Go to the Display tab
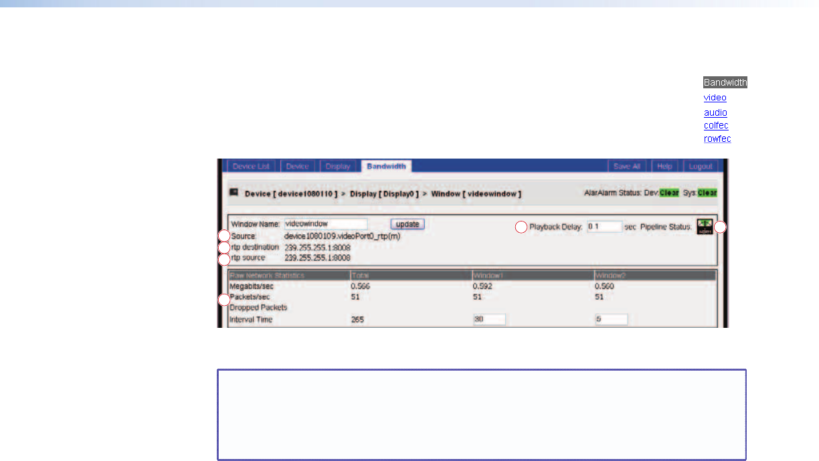Screen dimensions: 819x461 click(338, 166)
